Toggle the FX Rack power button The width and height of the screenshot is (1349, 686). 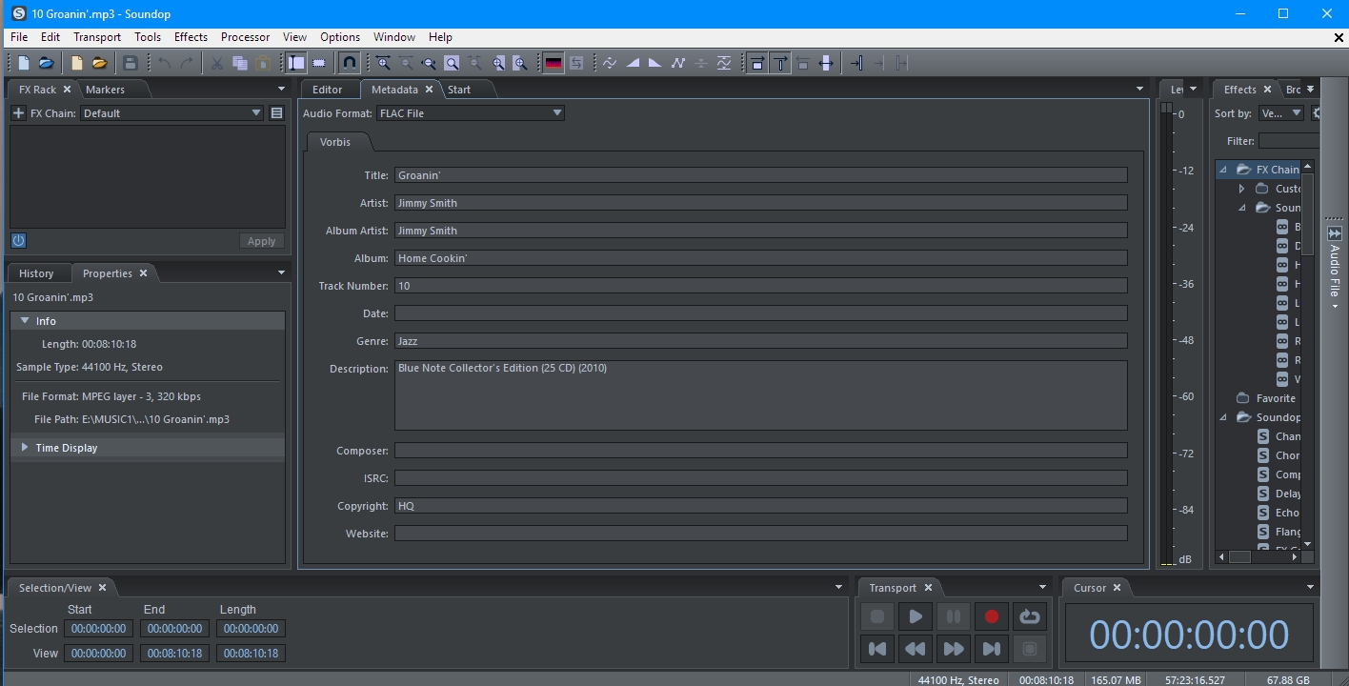pyautogui.click(x=18, y=241)
